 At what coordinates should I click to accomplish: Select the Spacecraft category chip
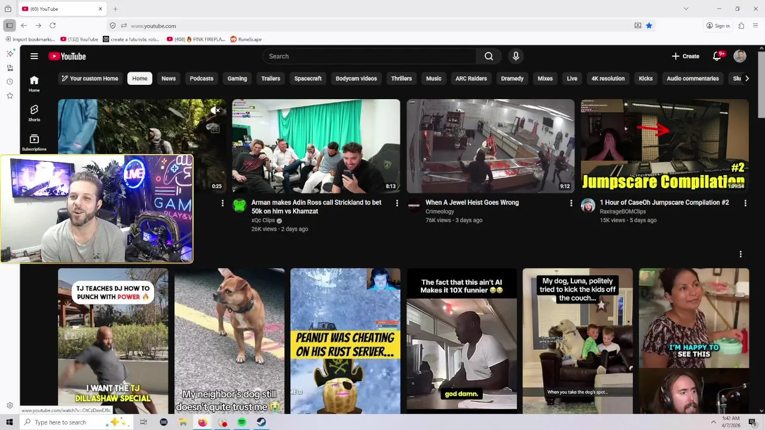coord(308,78)
